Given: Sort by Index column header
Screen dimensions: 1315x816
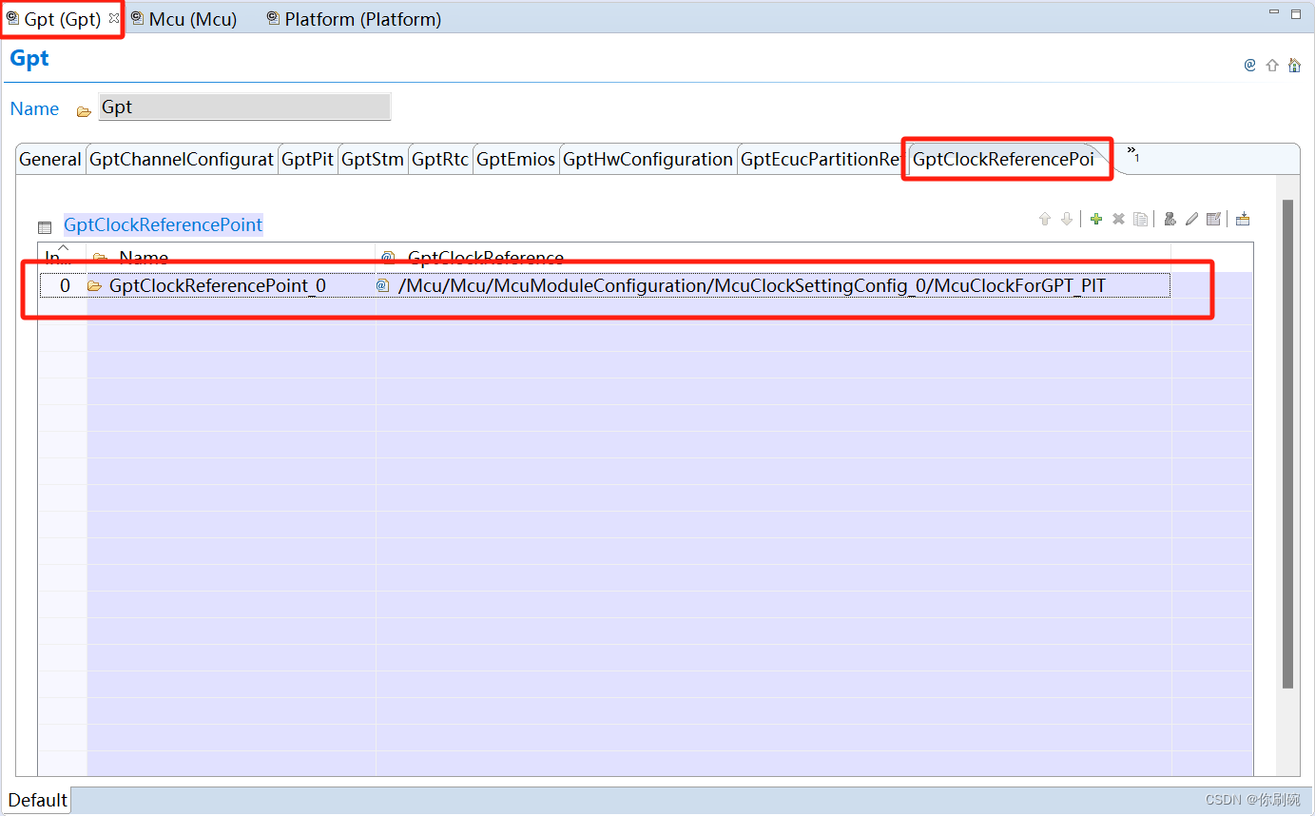Looking at the screenshot, I should tap(63, 257).
